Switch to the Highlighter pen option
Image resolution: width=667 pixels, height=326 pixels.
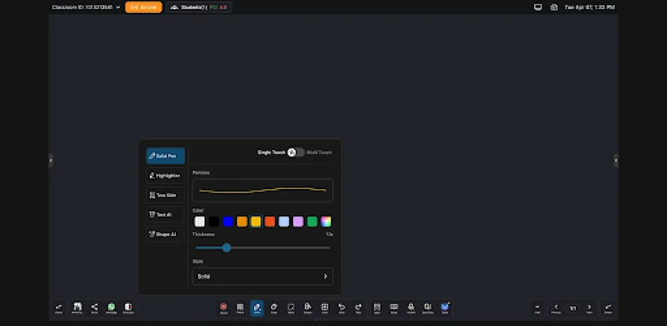165,175
